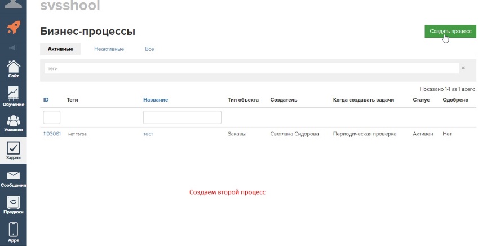
Task: Clear tag filter with the x button
Action: 463,68
